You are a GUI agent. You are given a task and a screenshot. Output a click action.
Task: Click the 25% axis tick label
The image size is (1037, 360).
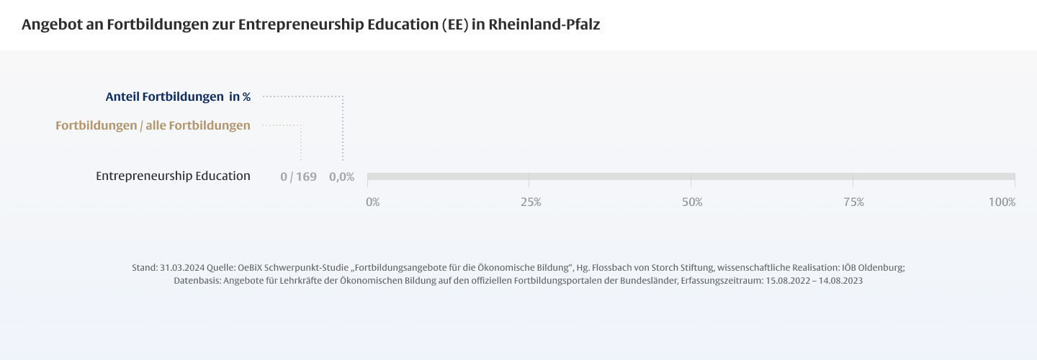click(x=531, y=202)
